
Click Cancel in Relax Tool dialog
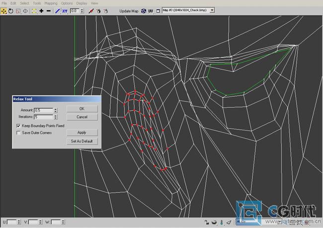pos(82,117)
